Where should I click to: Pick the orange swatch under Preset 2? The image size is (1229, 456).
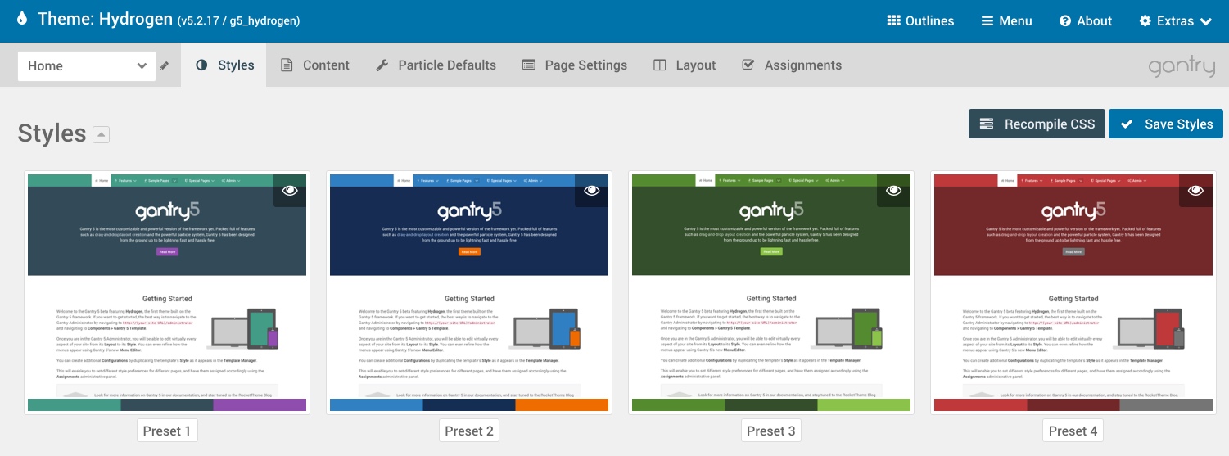pyautogui.click(x=562, y=404)
